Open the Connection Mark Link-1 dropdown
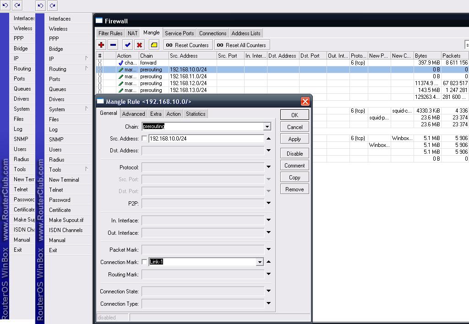The width and height of the screenshot is (469, 324). pos(260,262)
